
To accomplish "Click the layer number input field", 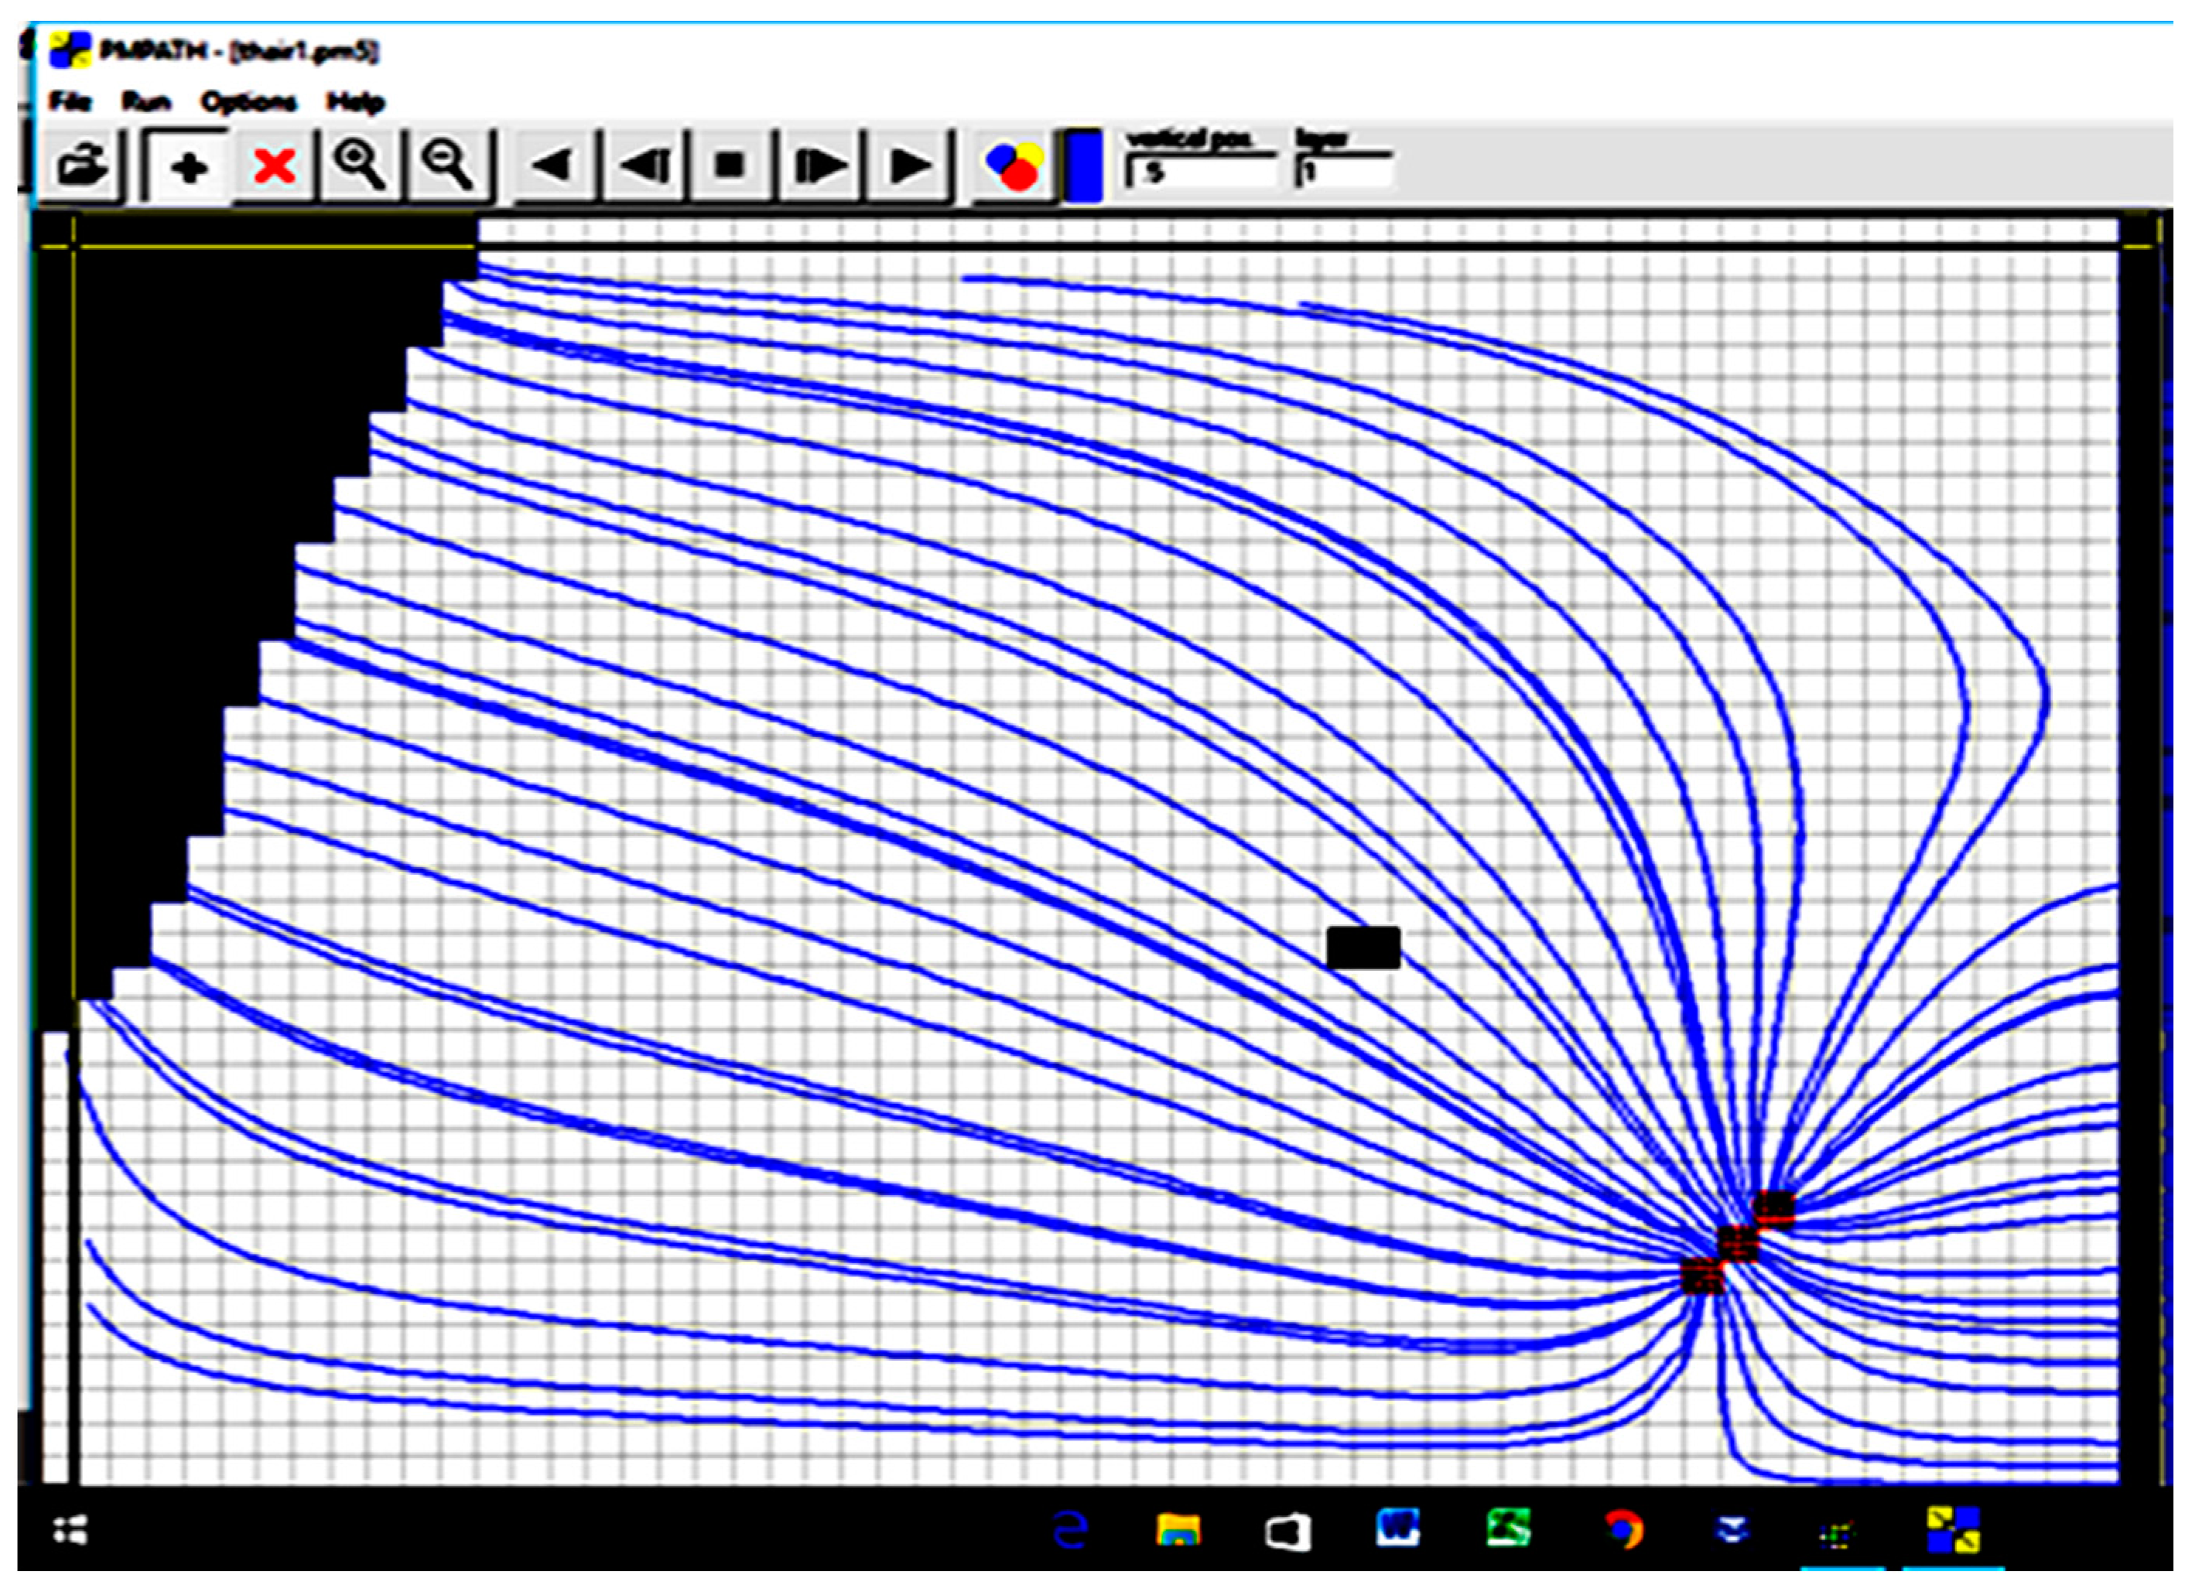I will coord(1343,173).
